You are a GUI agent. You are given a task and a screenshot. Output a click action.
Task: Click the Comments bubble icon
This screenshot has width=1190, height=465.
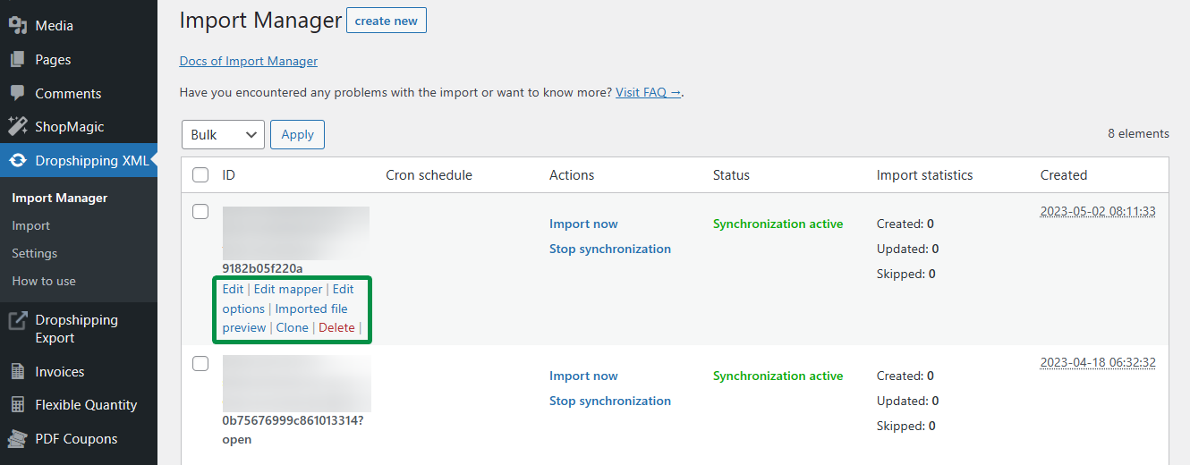[18, 93]
